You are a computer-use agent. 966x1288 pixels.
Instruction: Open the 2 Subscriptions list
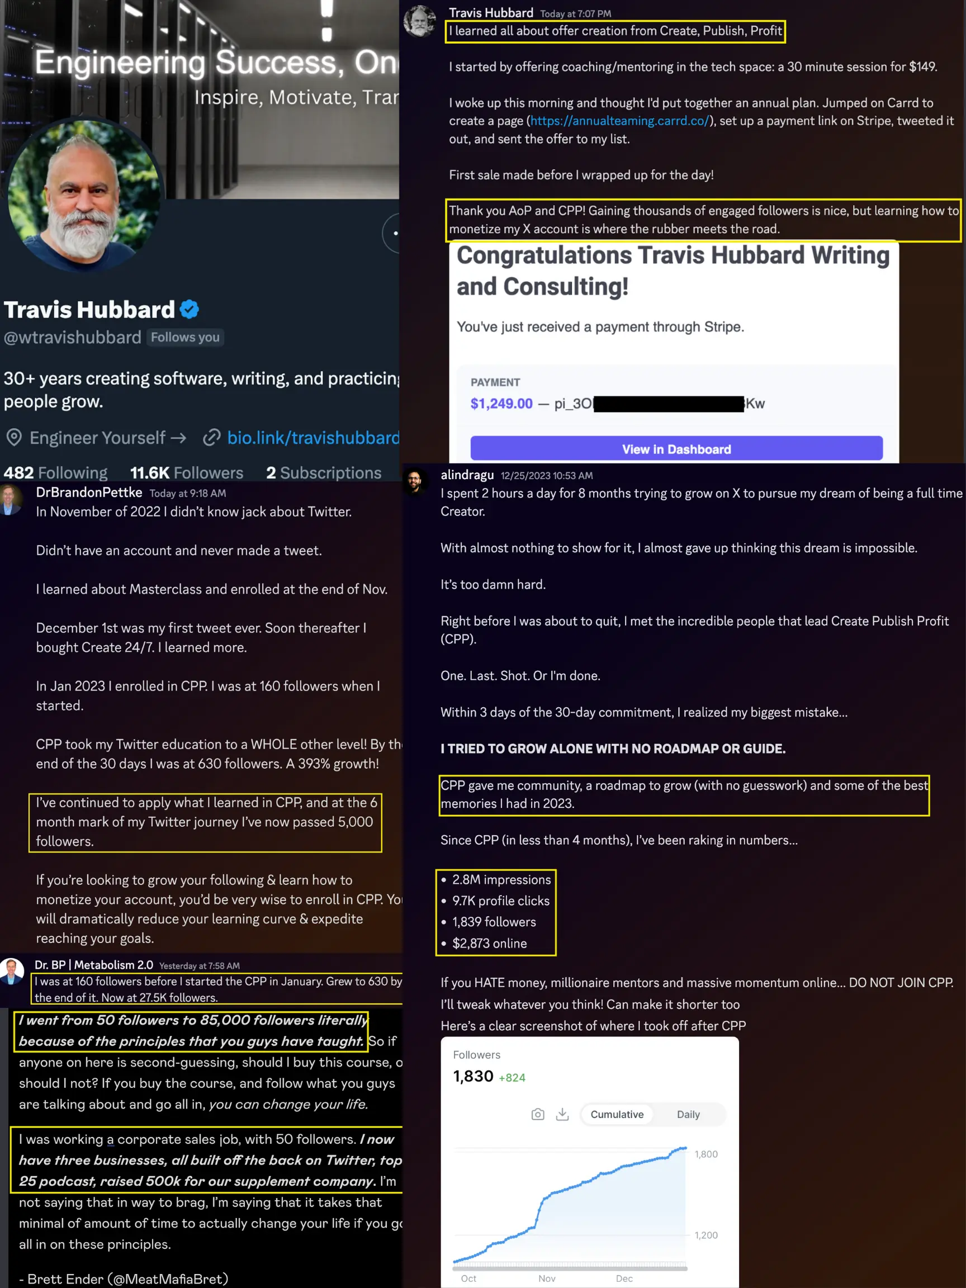(324, 472)
